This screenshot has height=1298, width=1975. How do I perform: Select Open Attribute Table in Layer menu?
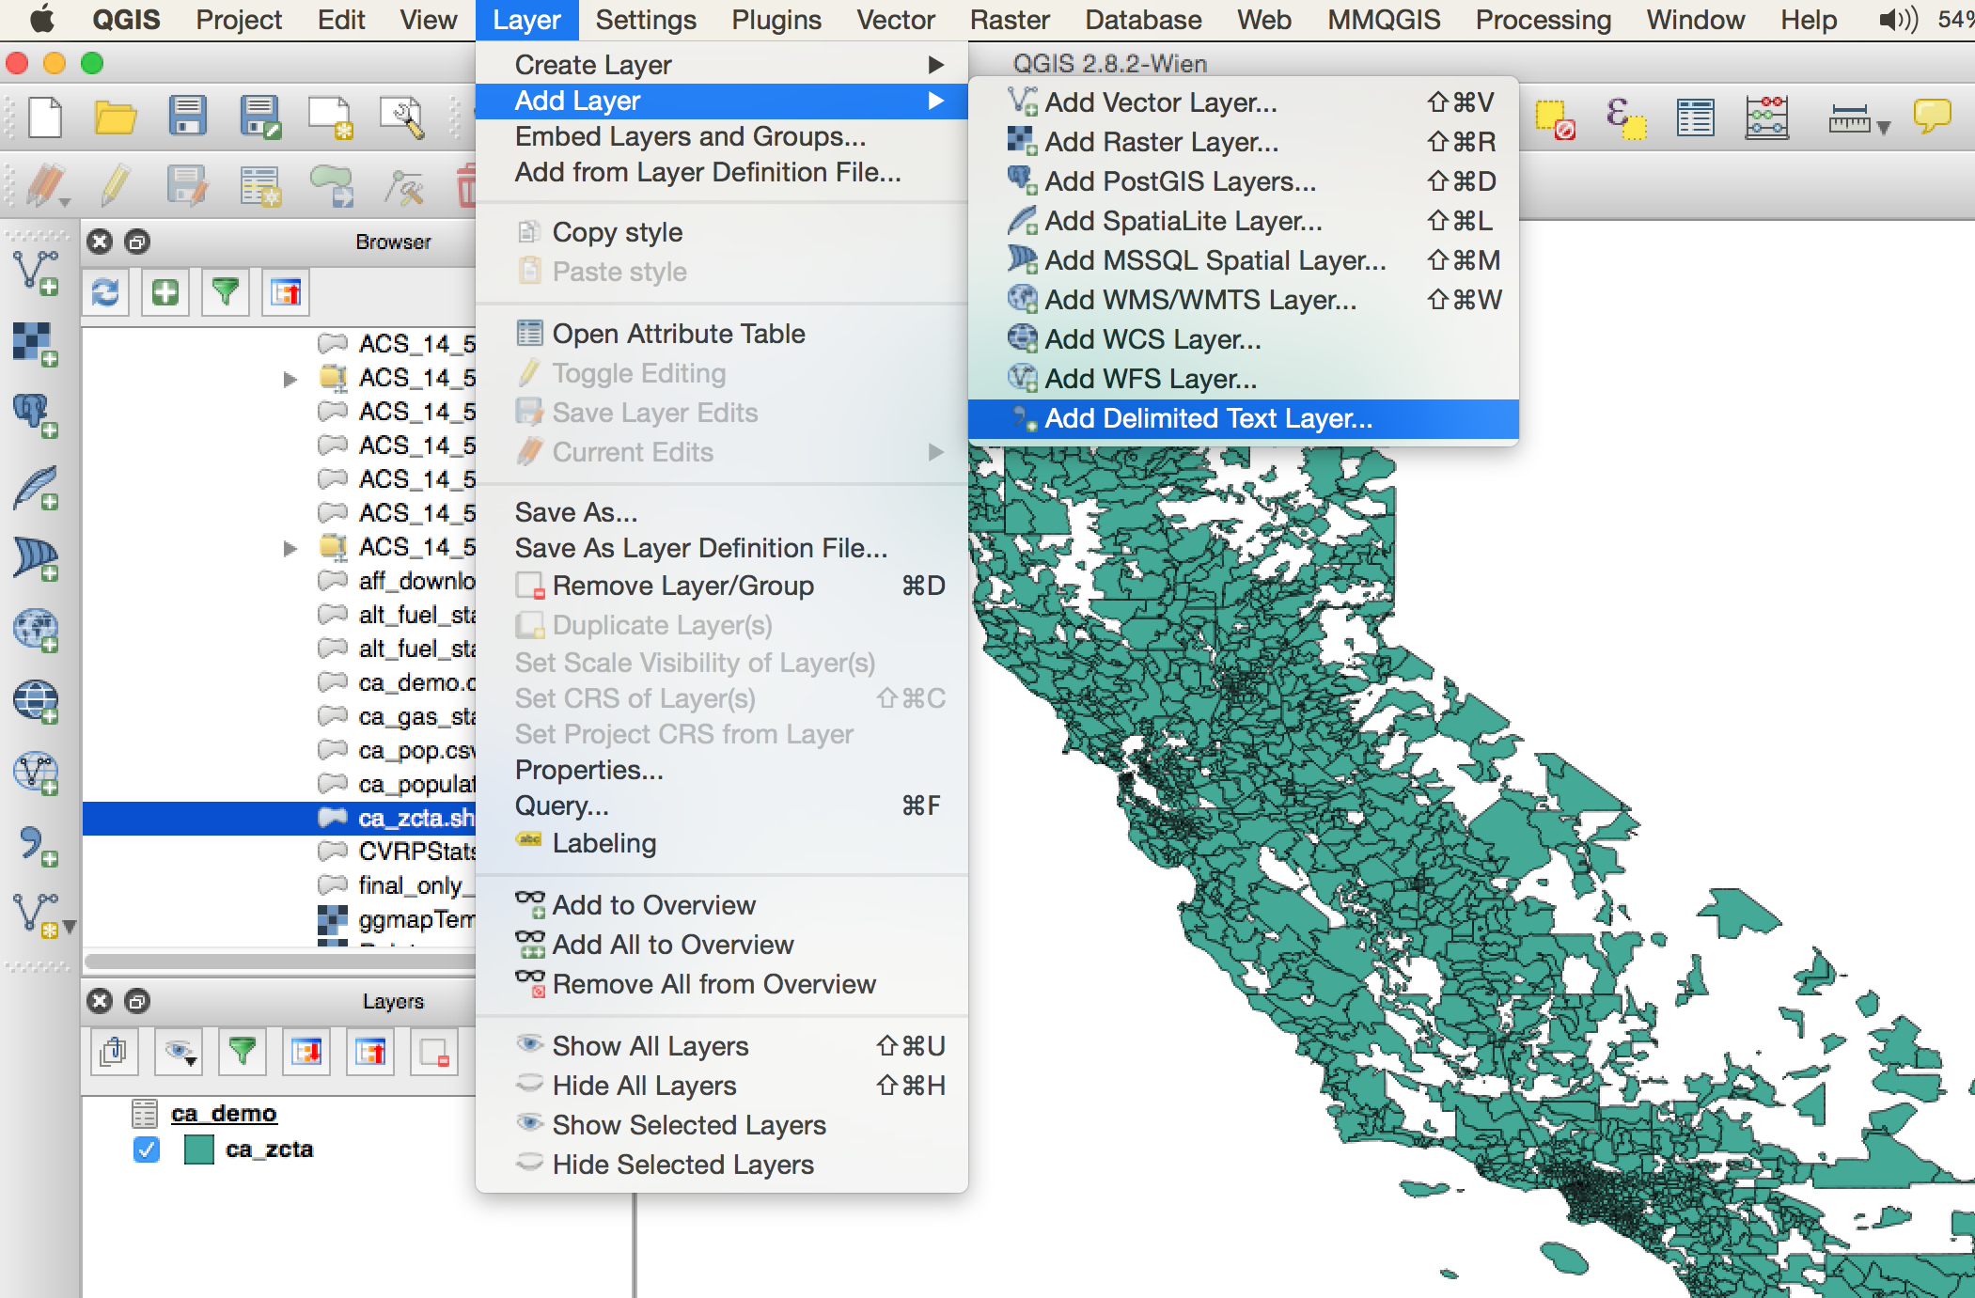coord(722,334)
